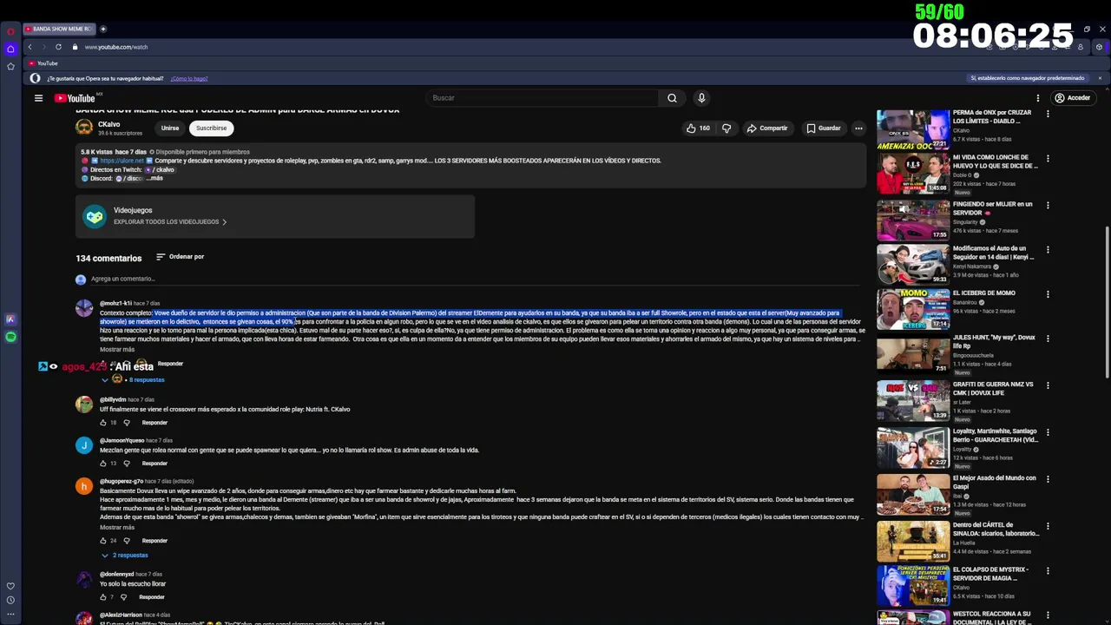
Task: Open history clock icon in sidebar
Action: tap(10, 600)
